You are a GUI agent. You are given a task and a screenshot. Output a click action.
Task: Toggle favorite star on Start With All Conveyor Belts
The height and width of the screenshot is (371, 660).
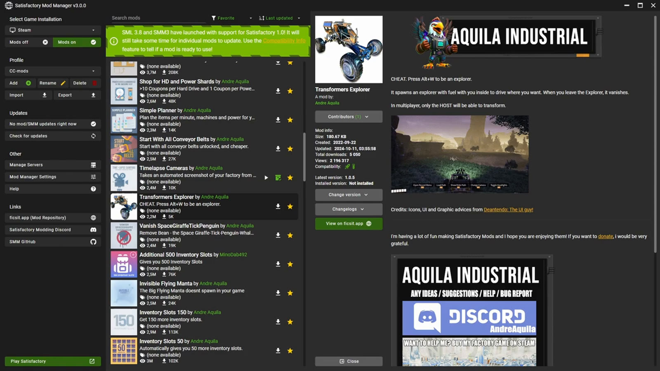point(290,149)
